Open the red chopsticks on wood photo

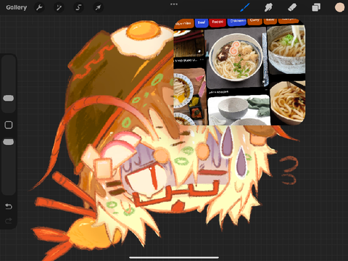point(189,43)
